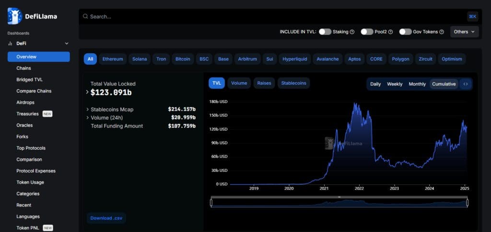
Task: Switch chart to Monthly view
Action: point(417,84)
